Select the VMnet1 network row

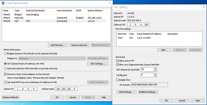coord(54,18)
